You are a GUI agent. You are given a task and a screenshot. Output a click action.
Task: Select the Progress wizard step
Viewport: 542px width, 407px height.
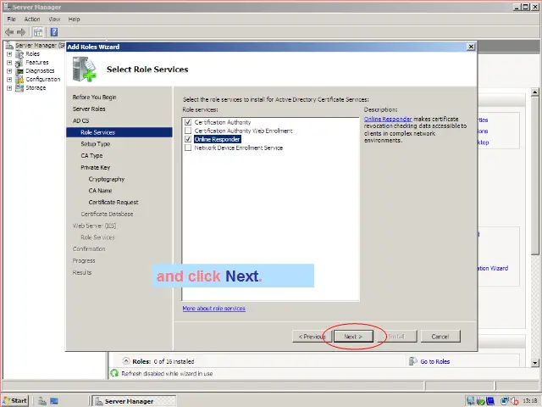(x=84, y=261)
